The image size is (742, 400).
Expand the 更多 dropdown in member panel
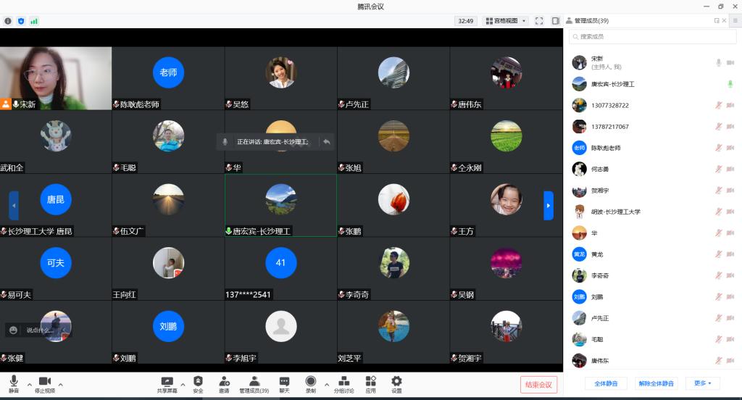point(702,383)
